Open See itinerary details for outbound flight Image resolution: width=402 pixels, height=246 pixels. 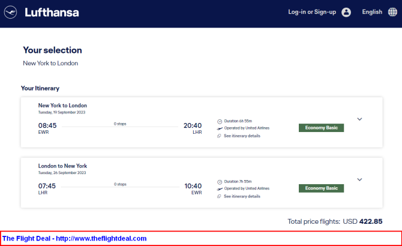pyautogui.click(x=242, y=136)
